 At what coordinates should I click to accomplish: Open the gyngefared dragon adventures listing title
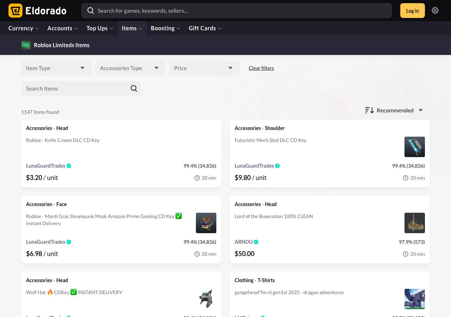click(x=289, y=292)
